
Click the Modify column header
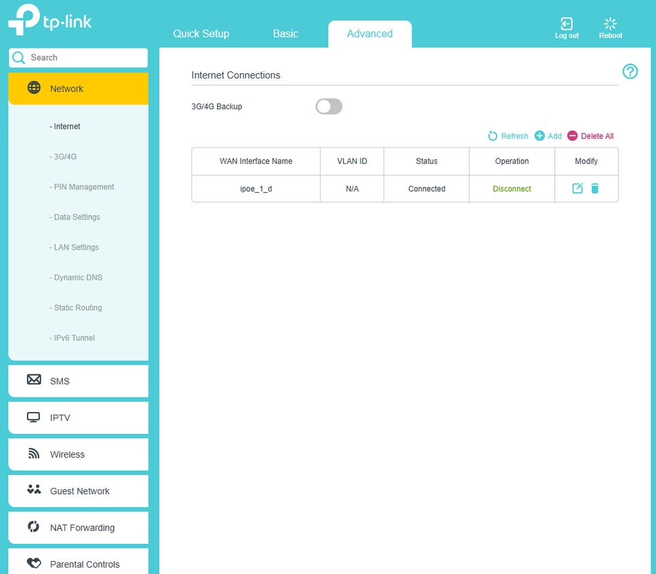click(x=586, y=161)
